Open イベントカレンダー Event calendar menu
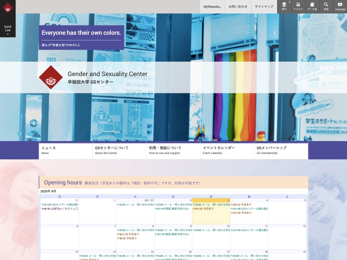The height and width of the screenshot is (260, 347). [227, 150]
